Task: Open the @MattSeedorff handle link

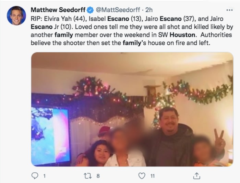Action: click(118, 10)
